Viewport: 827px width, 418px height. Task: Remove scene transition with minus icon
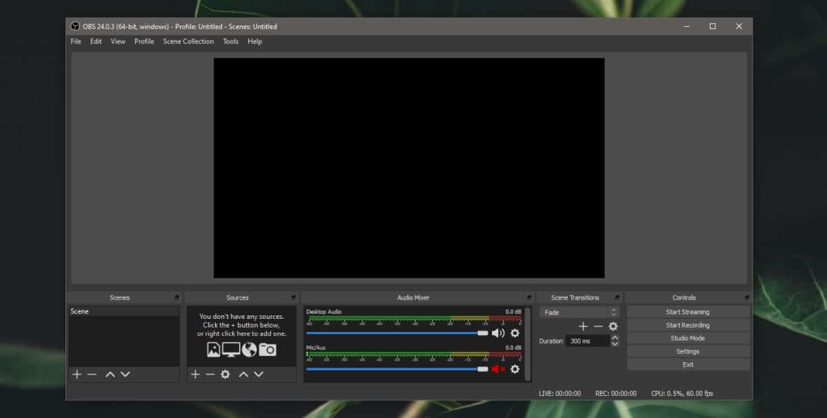pos(598,326)
